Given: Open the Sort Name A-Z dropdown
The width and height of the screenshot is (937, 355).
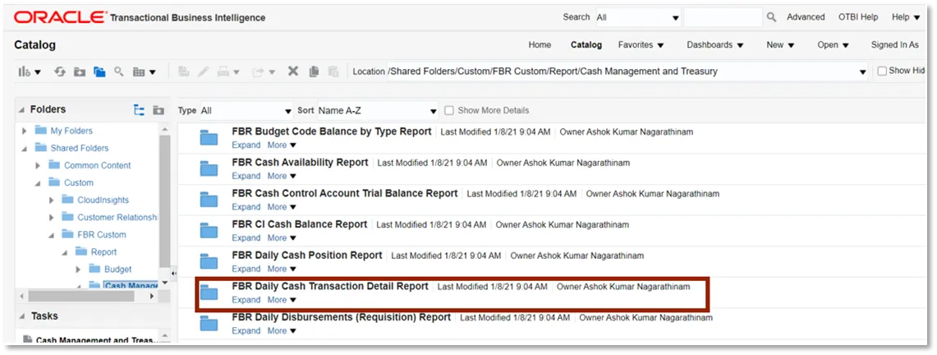Looking at the screenshot, I should (x=378, y=111).
